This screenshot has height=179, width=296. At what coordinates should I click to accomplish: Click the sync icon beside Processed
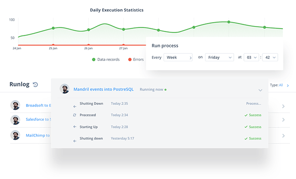[x=75, y=115]
